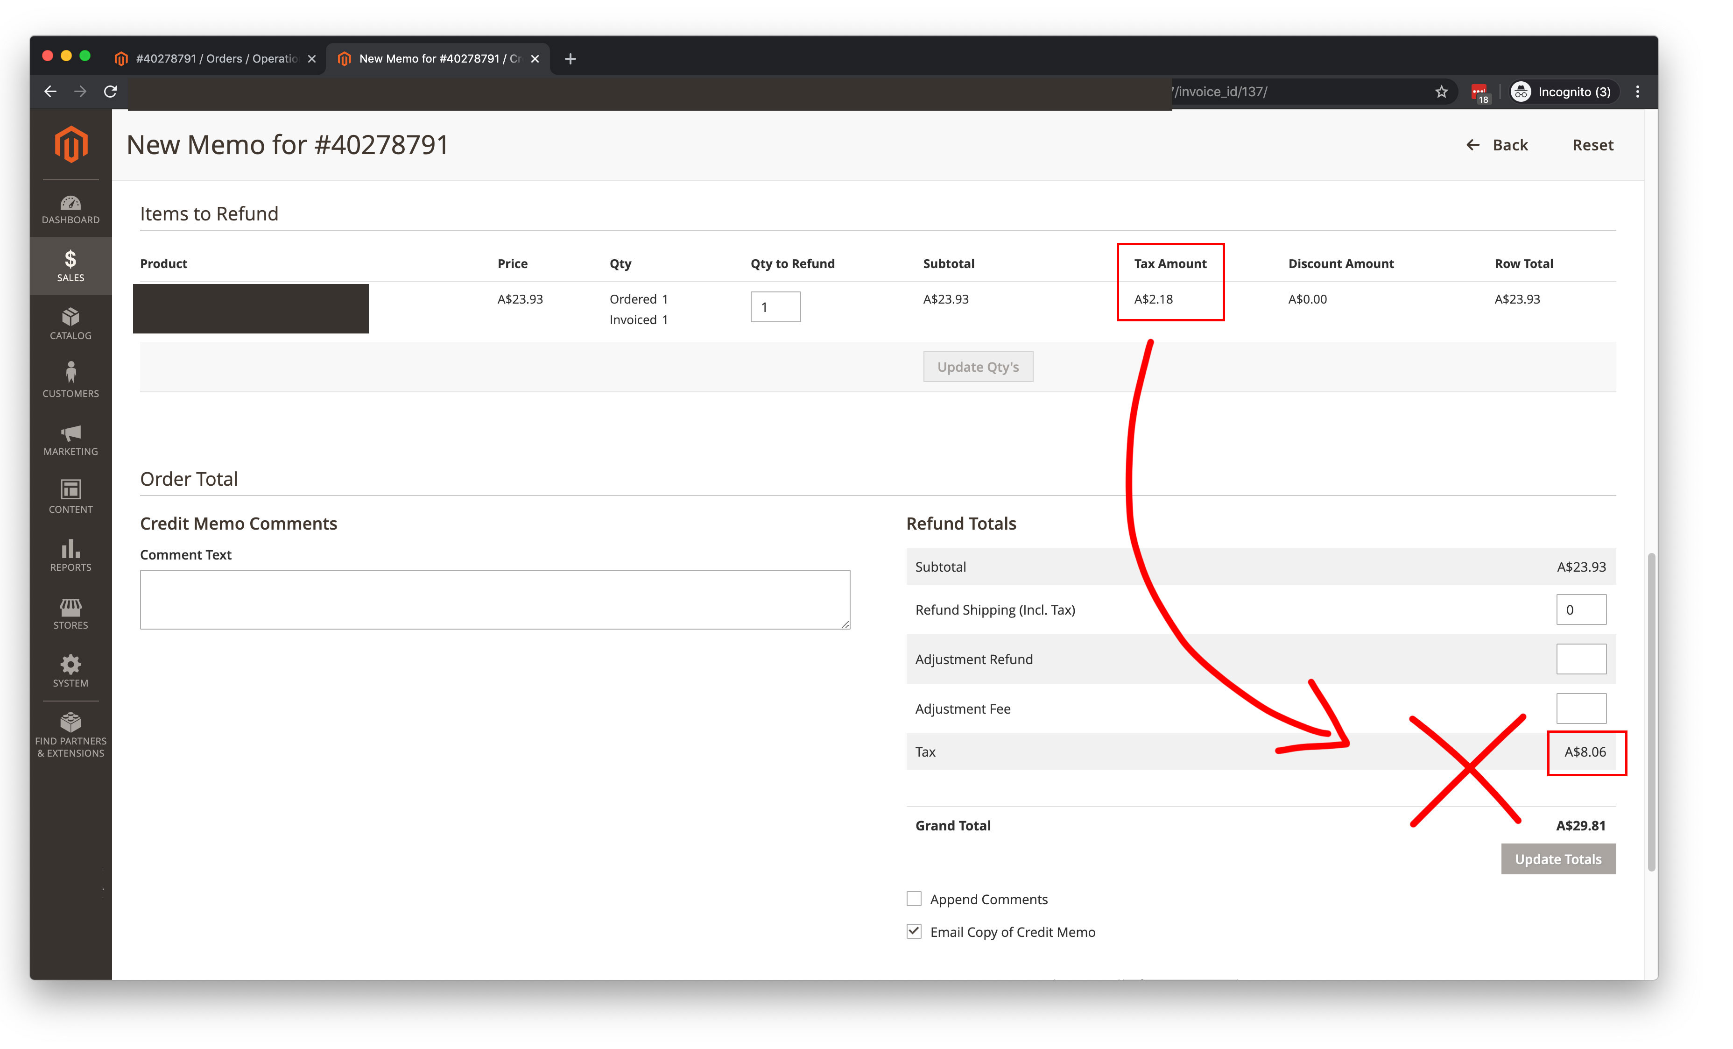Bookmark the page with the star icon
This screenshot has width=1733, height=1049.
[1442, 92]
